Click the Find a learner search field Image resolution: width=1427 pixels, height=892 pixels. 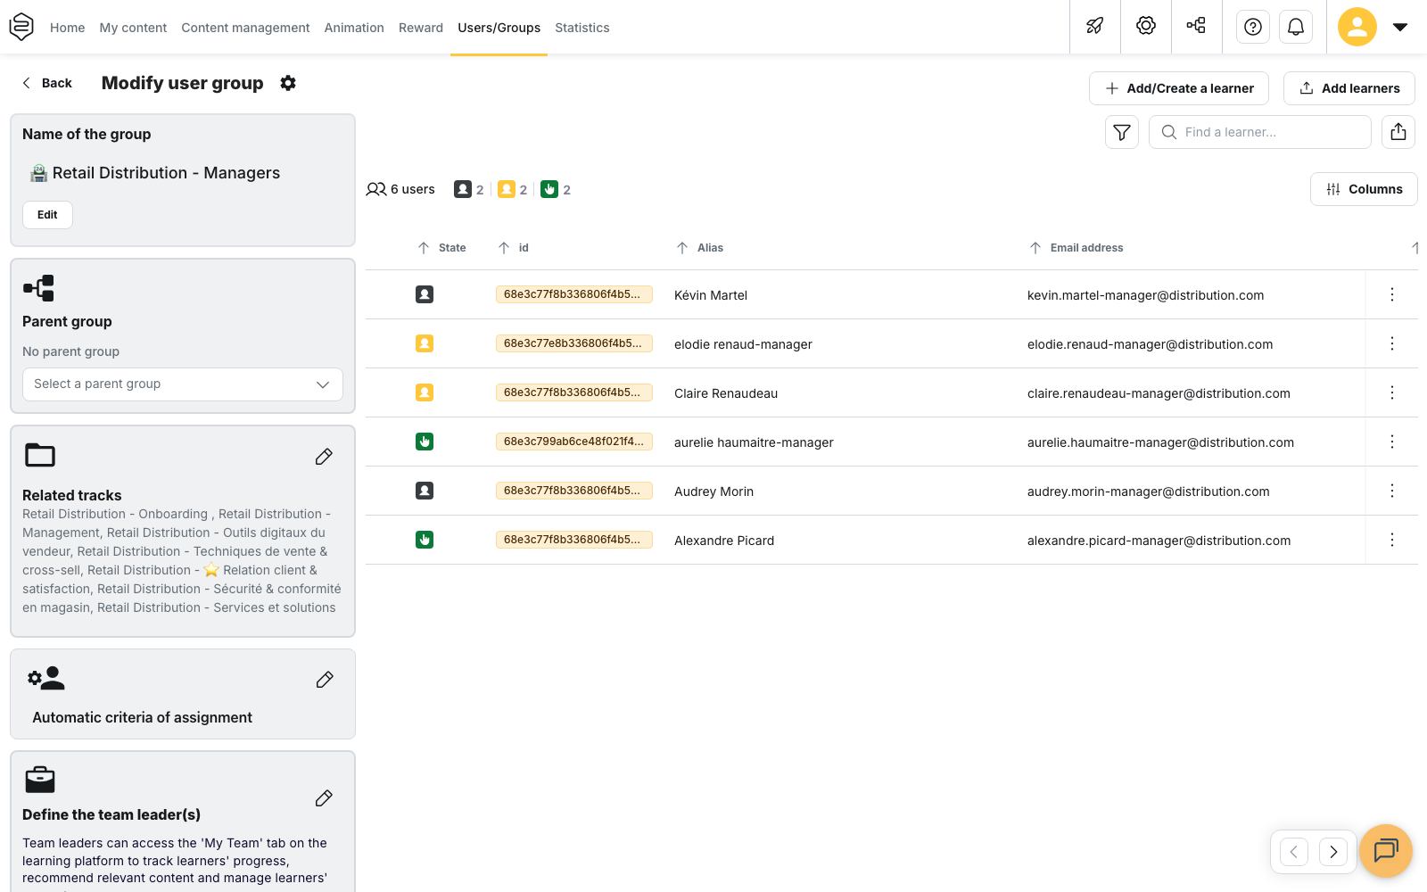tap(1260, 132)
